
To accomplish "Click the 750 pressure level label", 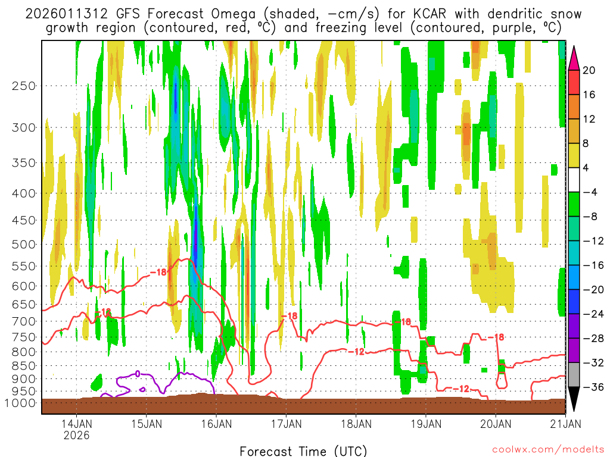I will coord(24,337).
